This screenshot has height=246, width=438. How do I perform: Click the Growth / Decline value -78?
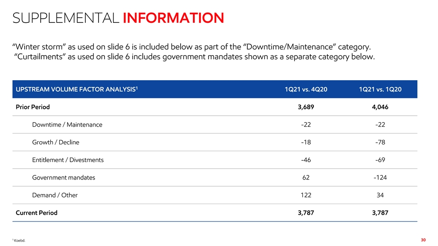click(381, 142)
